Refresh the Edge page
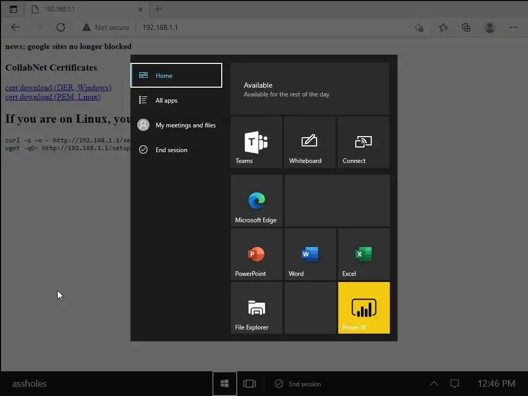Viewport: 528px width, 396px height. [x=61, y=27]
